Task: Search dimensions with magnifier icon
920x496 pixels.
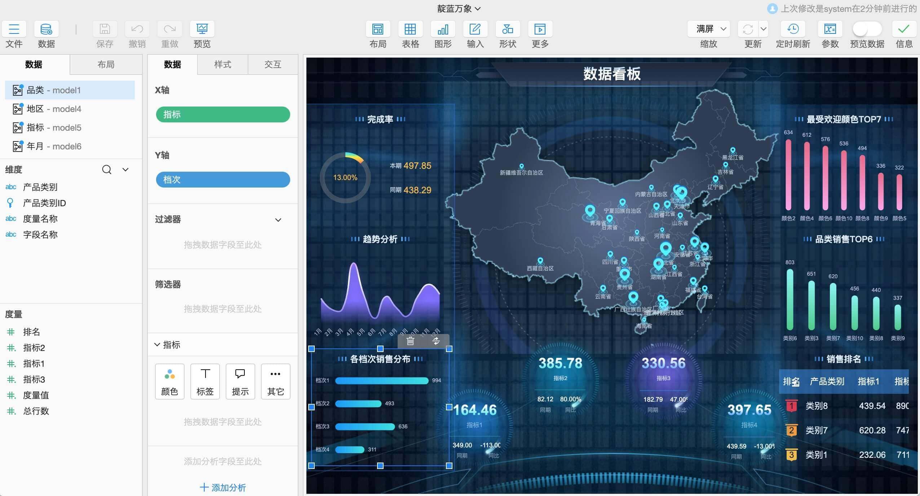Action: (107, 170)
